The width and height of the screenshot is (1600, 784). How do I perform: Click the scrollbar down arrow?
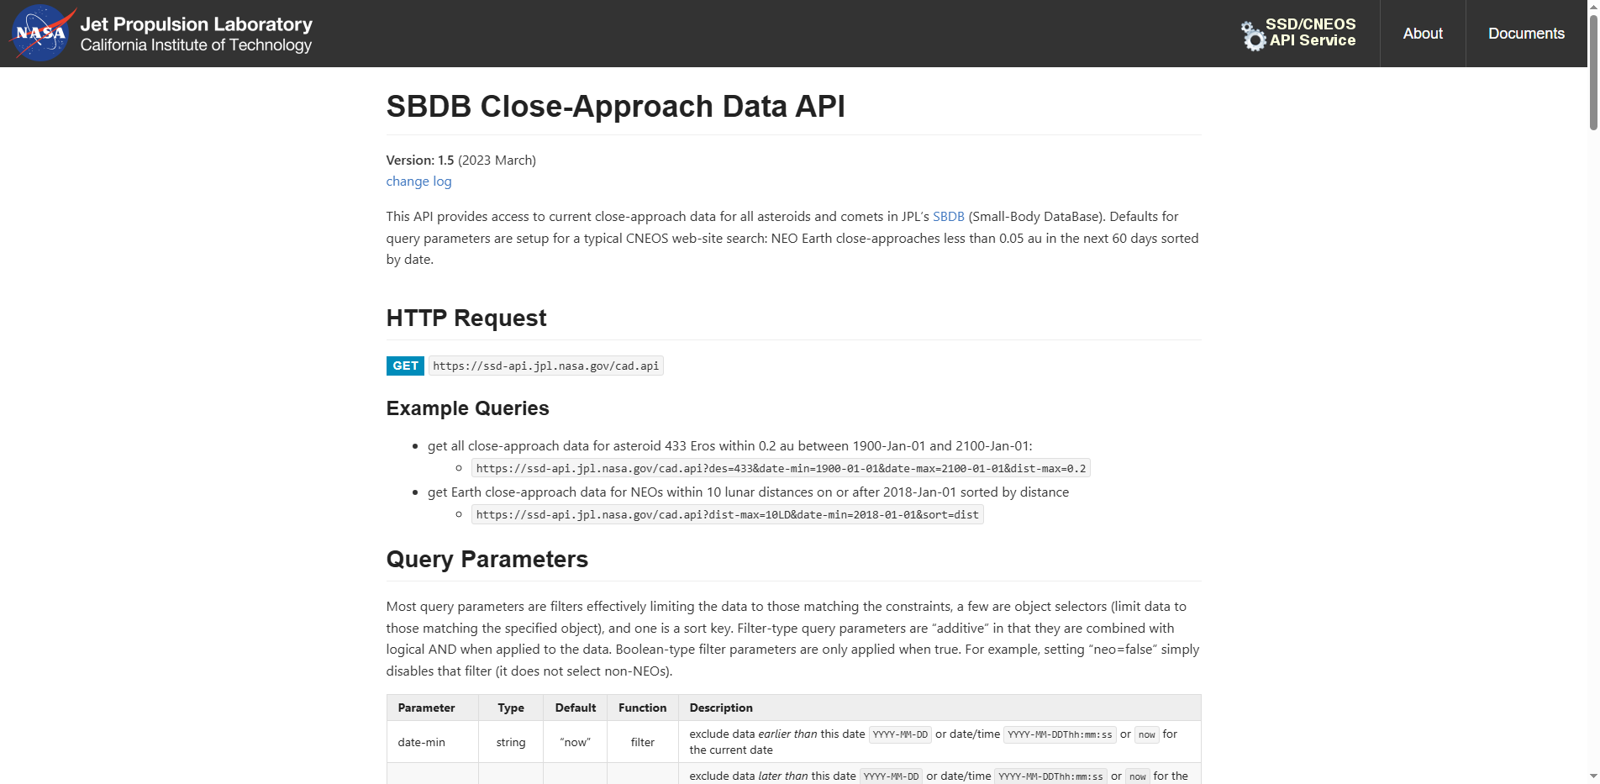(x=1593, y=777)
